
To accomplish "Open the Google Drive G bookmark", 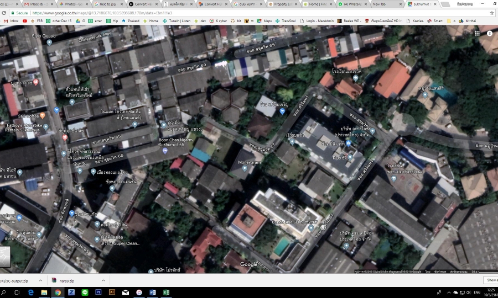I will click(80, 21).
